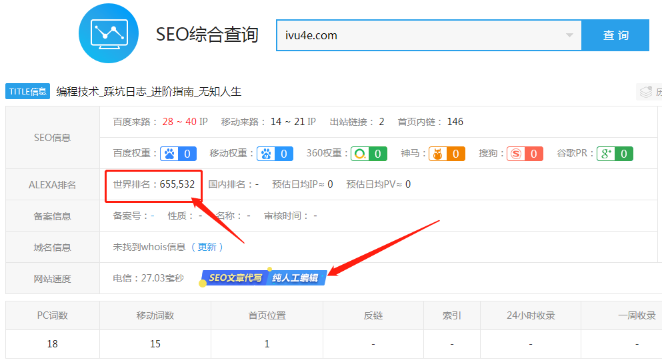Click the history stack icon at right edge
This screenshot has width=662, height=362.
[x=646, y=92]
